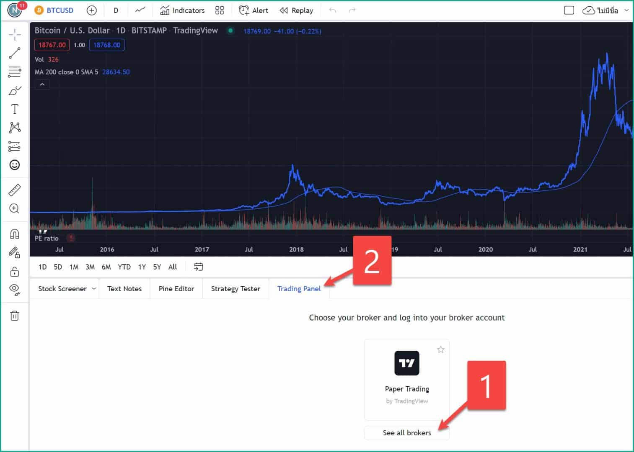Collapse the indicator legend chevron
This screenshot has width=634, height=452.
click(x=42, y=85)
